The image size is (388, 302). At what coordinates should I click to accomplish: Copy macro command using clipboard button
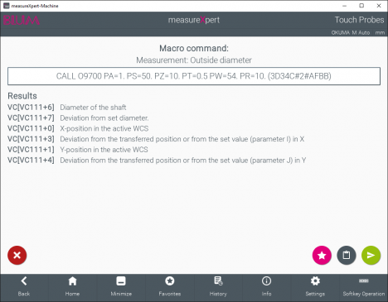click(x=347, y=255)
